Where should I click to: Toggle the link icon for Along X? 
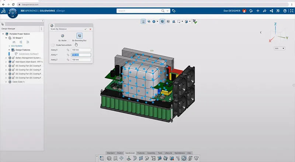(x=68, y=50)
